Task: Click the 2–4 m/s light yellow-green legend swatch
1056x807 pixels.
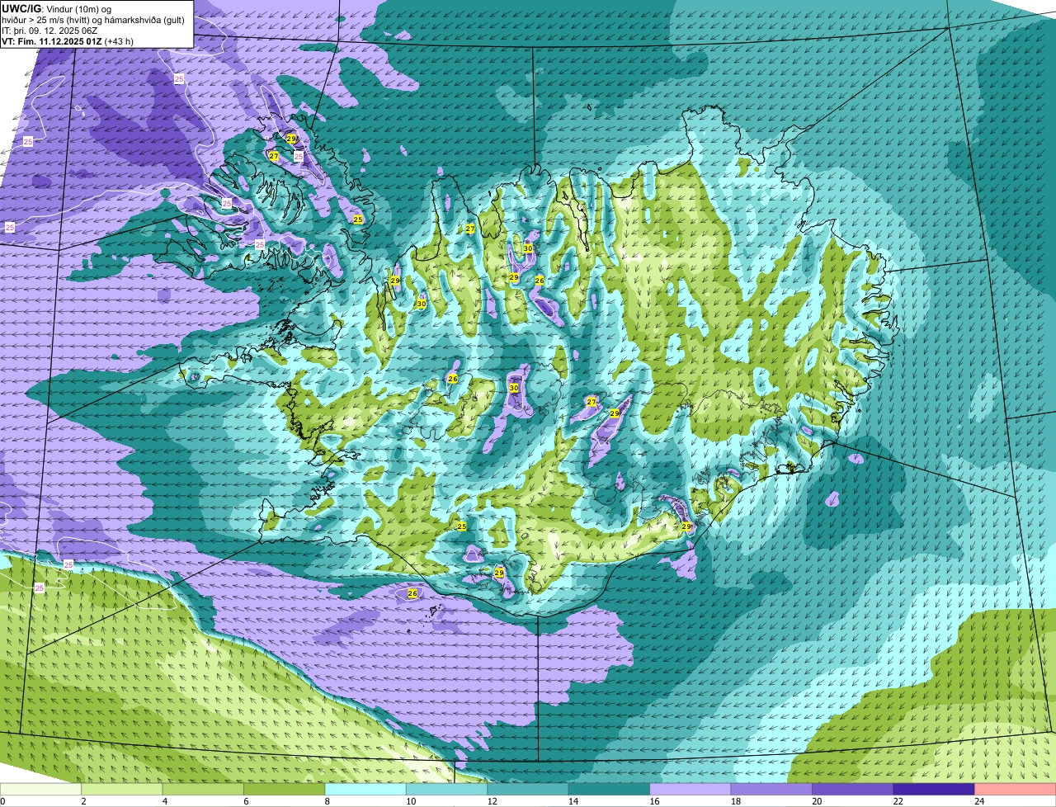Action: click(x=122, y=789)
